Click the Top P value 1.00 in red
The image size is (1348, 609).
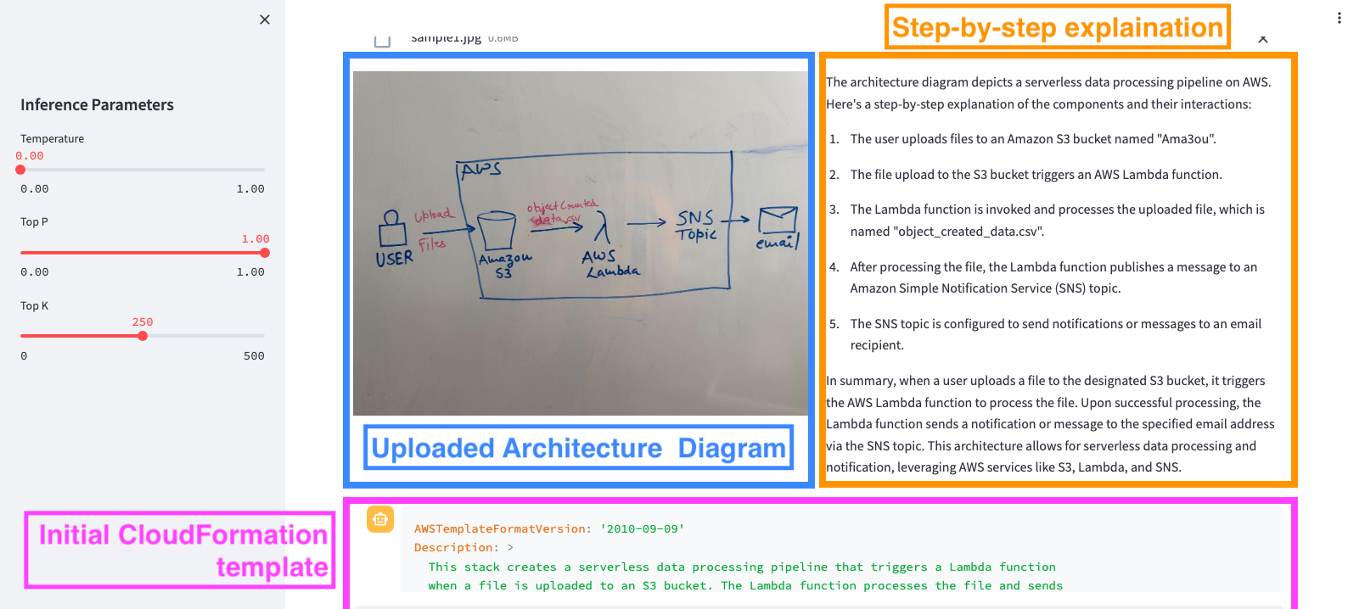pos(256,239)
